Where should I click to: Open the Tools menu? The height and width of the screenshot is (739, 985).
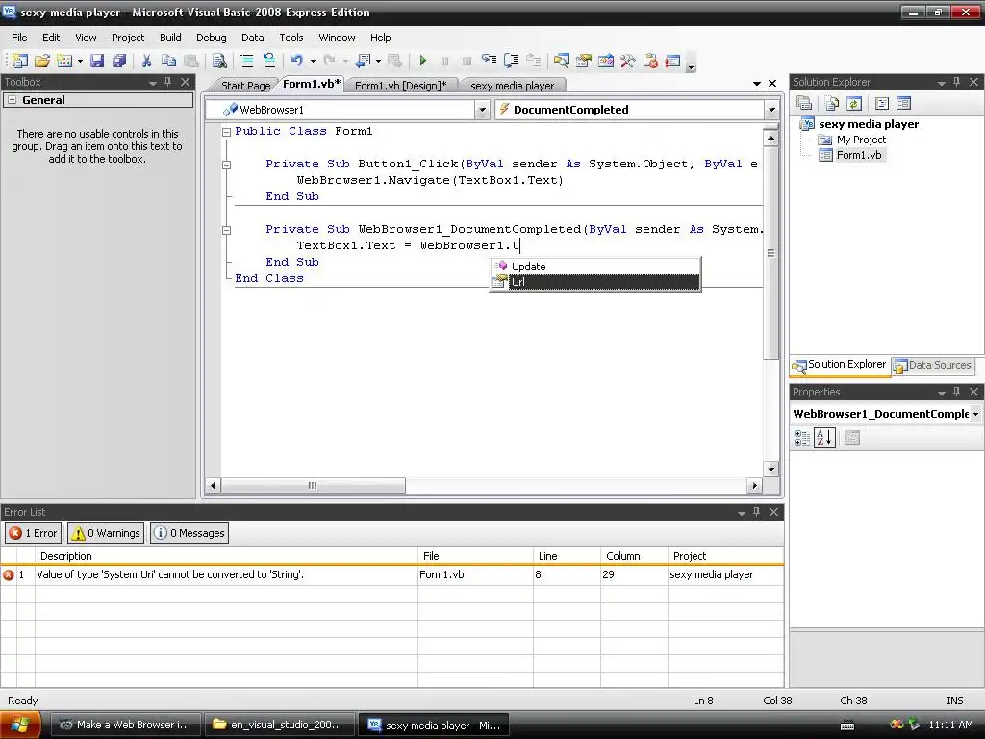(x=290, y=38)
